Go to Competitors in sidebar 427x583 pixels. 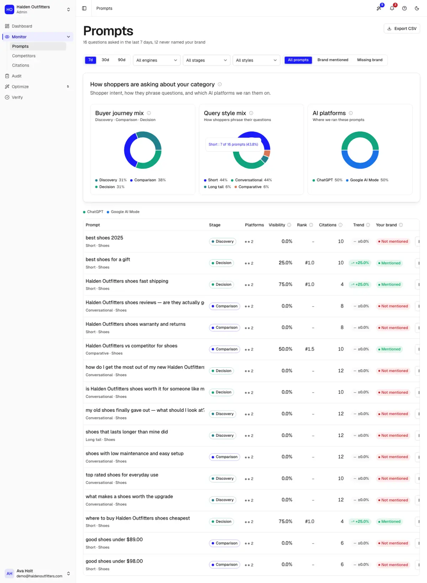[24, 56]
